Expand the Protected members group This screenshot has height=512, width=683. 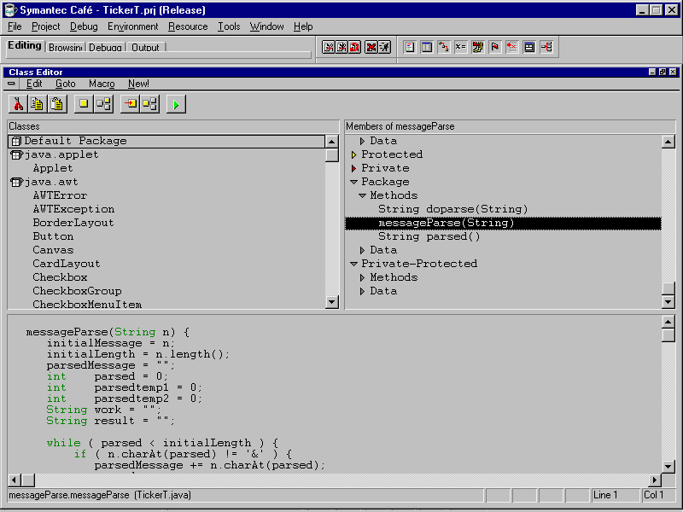pyautogui.click(x=353, y=154)
